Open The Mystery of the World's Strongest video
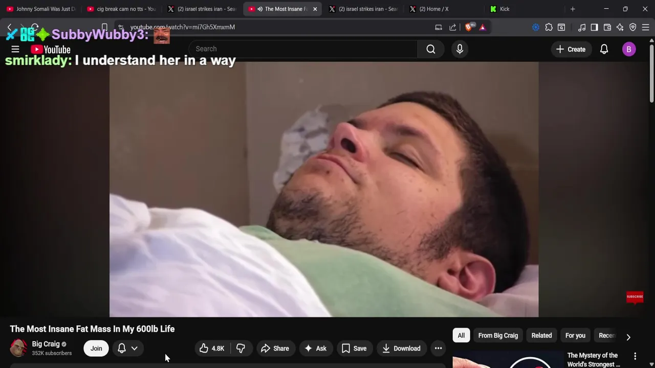This screenshot has width=655, height=368. pyautogui.click(x=594, y=360)
